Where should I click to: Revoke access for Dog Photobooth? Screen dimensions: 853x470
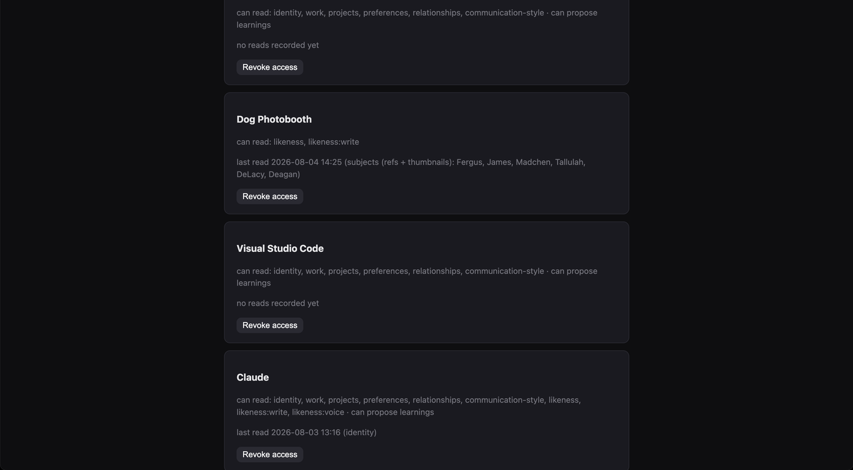270,196
